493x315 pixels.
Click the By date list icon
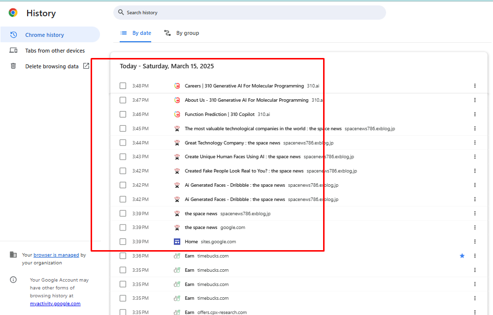coord(124,33)
